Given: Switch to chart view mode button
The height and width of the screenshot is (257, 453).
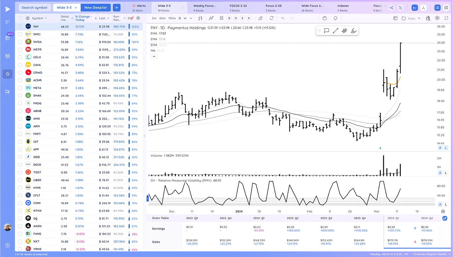Looking at the screenshot, I should [414, 8].
